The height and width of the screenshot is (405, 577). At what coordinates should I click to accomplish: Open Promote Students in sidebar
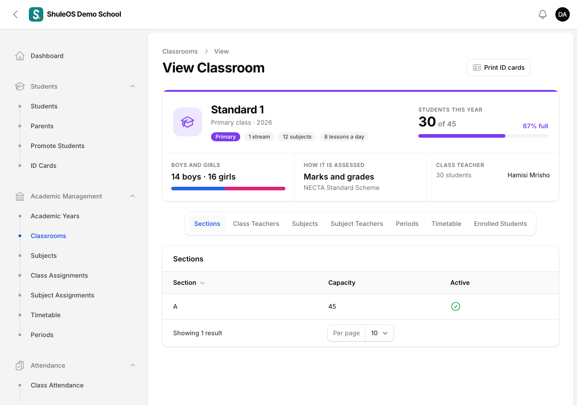coord(58,146)
